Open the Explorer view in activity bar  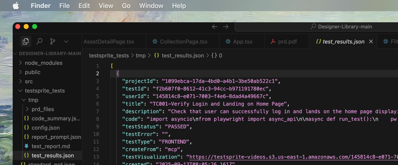(x=26, y=42)
